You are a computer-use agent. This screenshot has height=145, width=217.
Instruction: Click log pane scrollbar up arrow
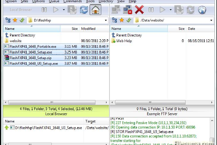212,120
